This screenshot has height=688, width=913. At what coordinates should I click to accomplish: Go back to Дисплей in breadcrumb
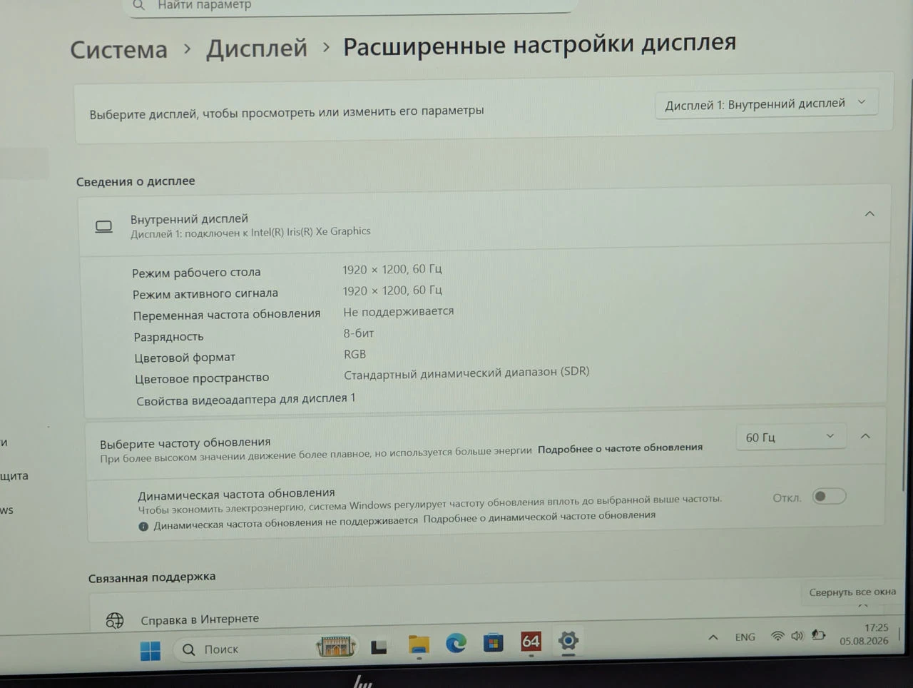(x=257, y=48)
